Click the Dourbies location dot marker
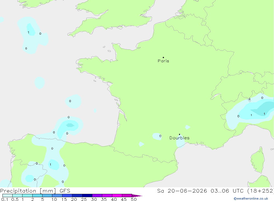Viewport: 274px width, 201px height. pyautogui.click(x=179, y=134)
